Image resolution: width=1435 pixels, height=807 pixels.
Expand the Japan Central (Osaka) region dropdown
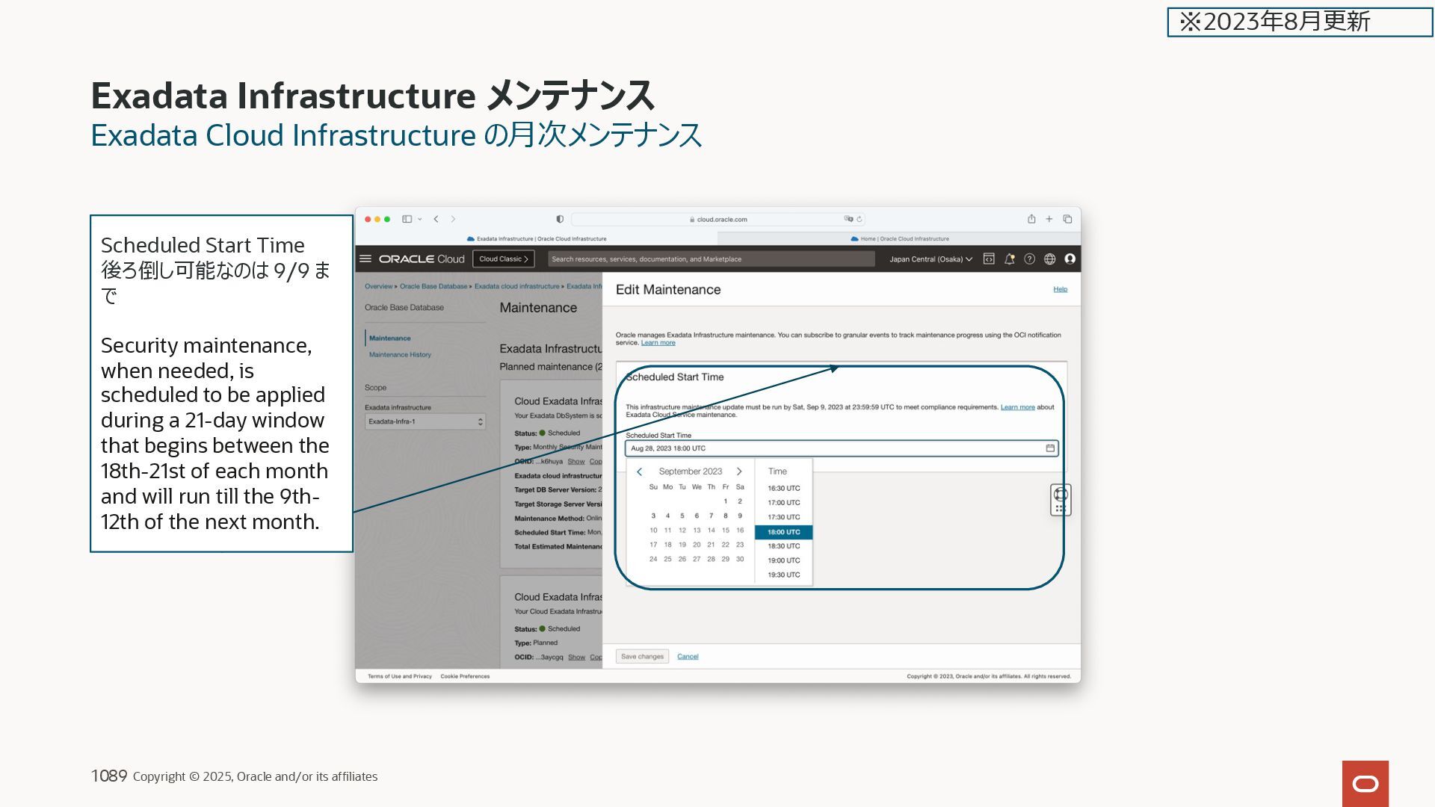click(931, 259)
